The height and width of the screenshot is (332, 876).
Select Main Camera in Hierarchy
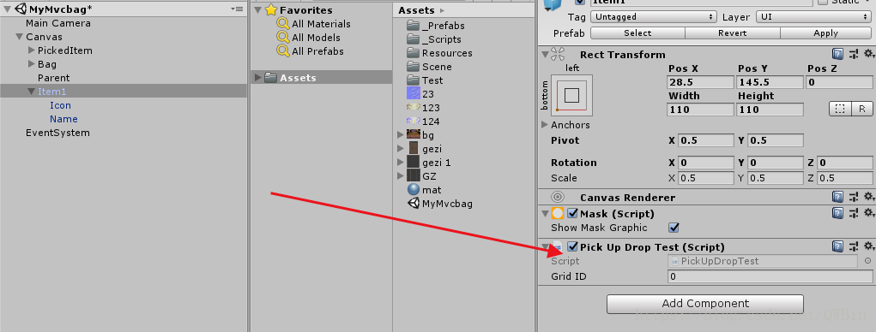pos(58,23)
